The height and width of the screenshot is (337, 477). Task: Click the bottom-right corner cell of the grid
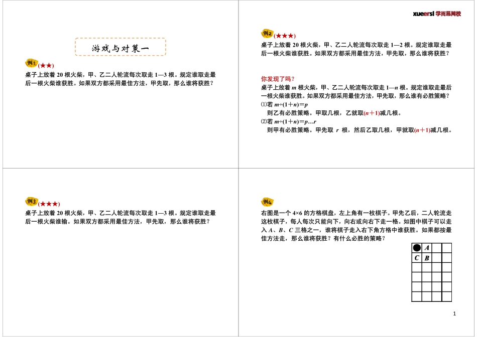click(446, 295)
